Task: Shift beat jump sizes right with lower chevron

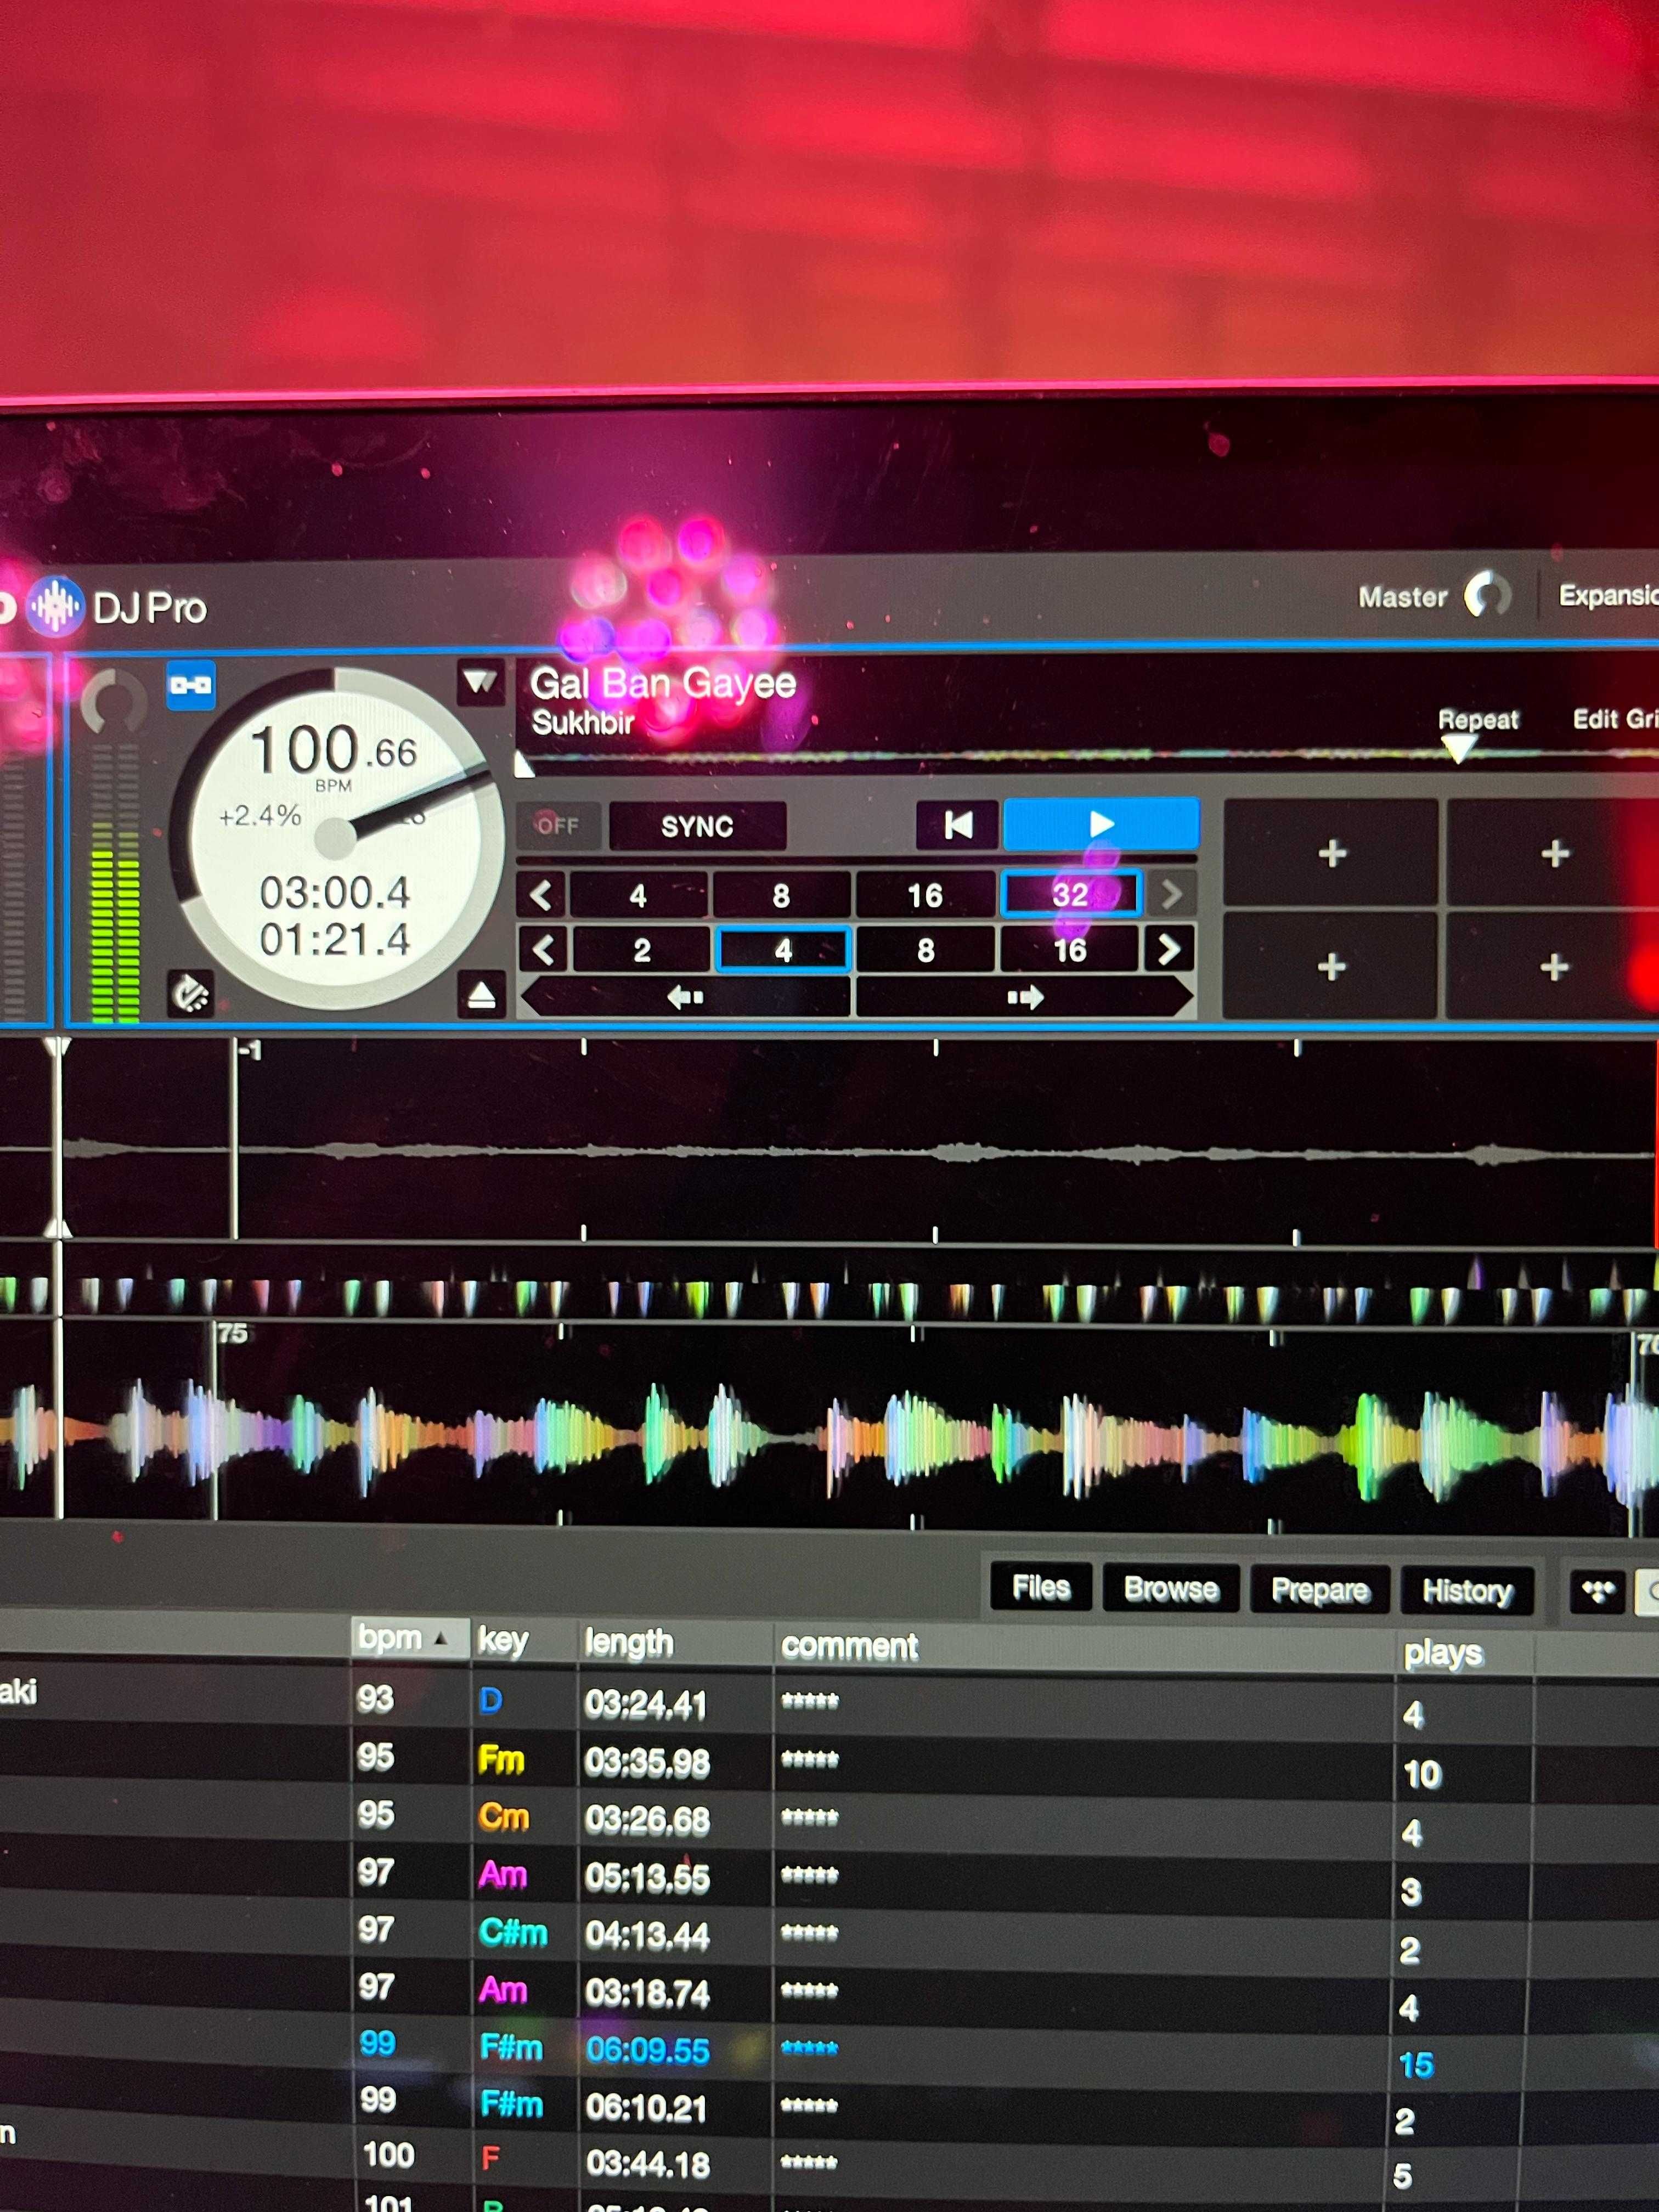Action: pos(1169,948)
